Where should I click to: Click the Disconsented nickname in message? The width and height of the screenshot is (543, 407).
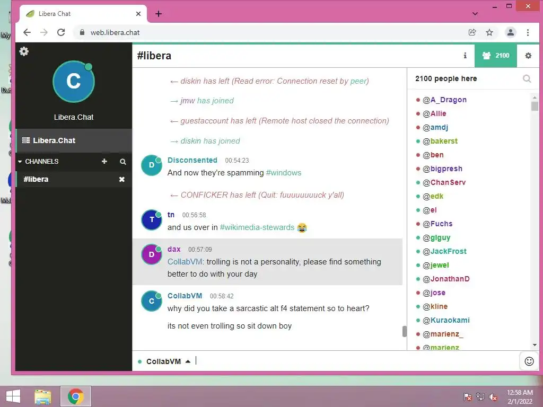192,160
